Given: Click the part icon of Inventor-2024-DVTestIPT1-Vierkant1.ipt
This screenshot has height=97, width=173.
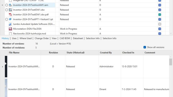Looking at the screenshot, I should (10, 19).
